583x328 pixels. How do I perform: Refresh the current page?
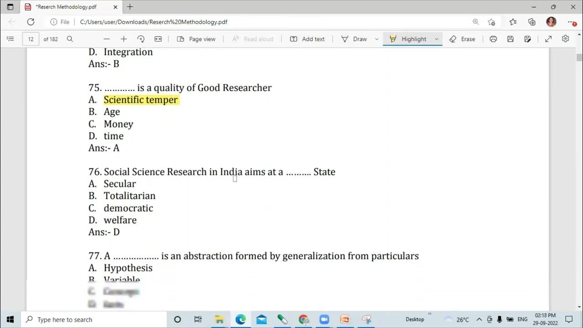[x=31, y=22]
